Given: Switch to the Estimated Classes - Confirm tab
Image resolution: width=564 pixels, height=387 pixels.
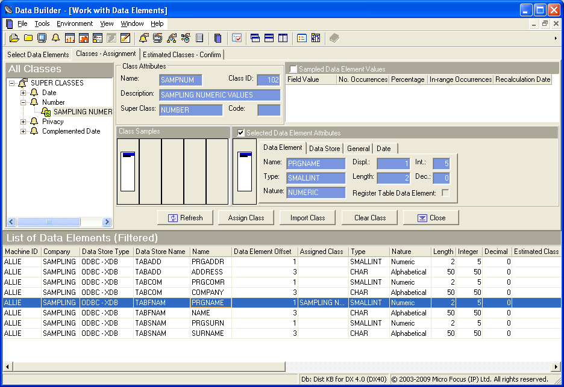Looking at the screenshot, I should point(181,54).
